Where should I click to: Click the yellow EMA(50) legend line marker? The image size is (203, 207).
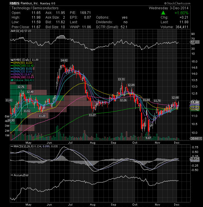pos(12,63)
